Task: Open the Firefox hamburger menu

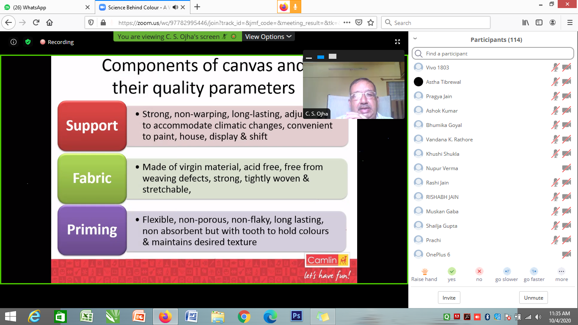Action: tap(570, 23)
